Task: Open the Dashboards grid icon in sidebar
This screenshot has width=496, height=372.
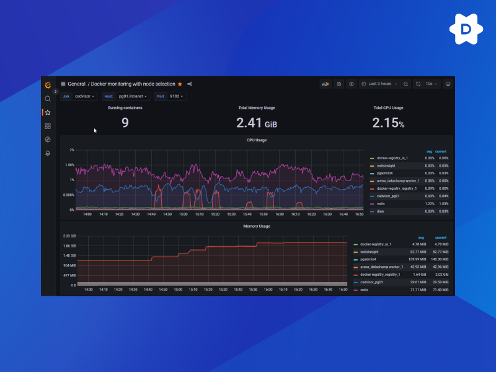Action: pos(48,126)
